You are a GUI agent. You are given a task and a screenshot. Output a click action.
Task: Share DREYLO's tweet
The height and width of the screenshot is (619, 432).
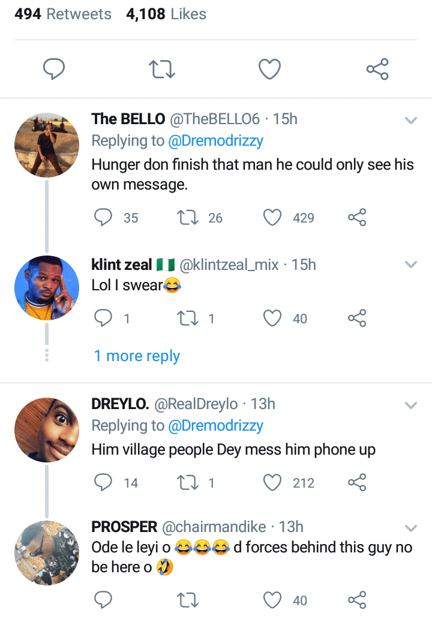(x=357, y=483)
